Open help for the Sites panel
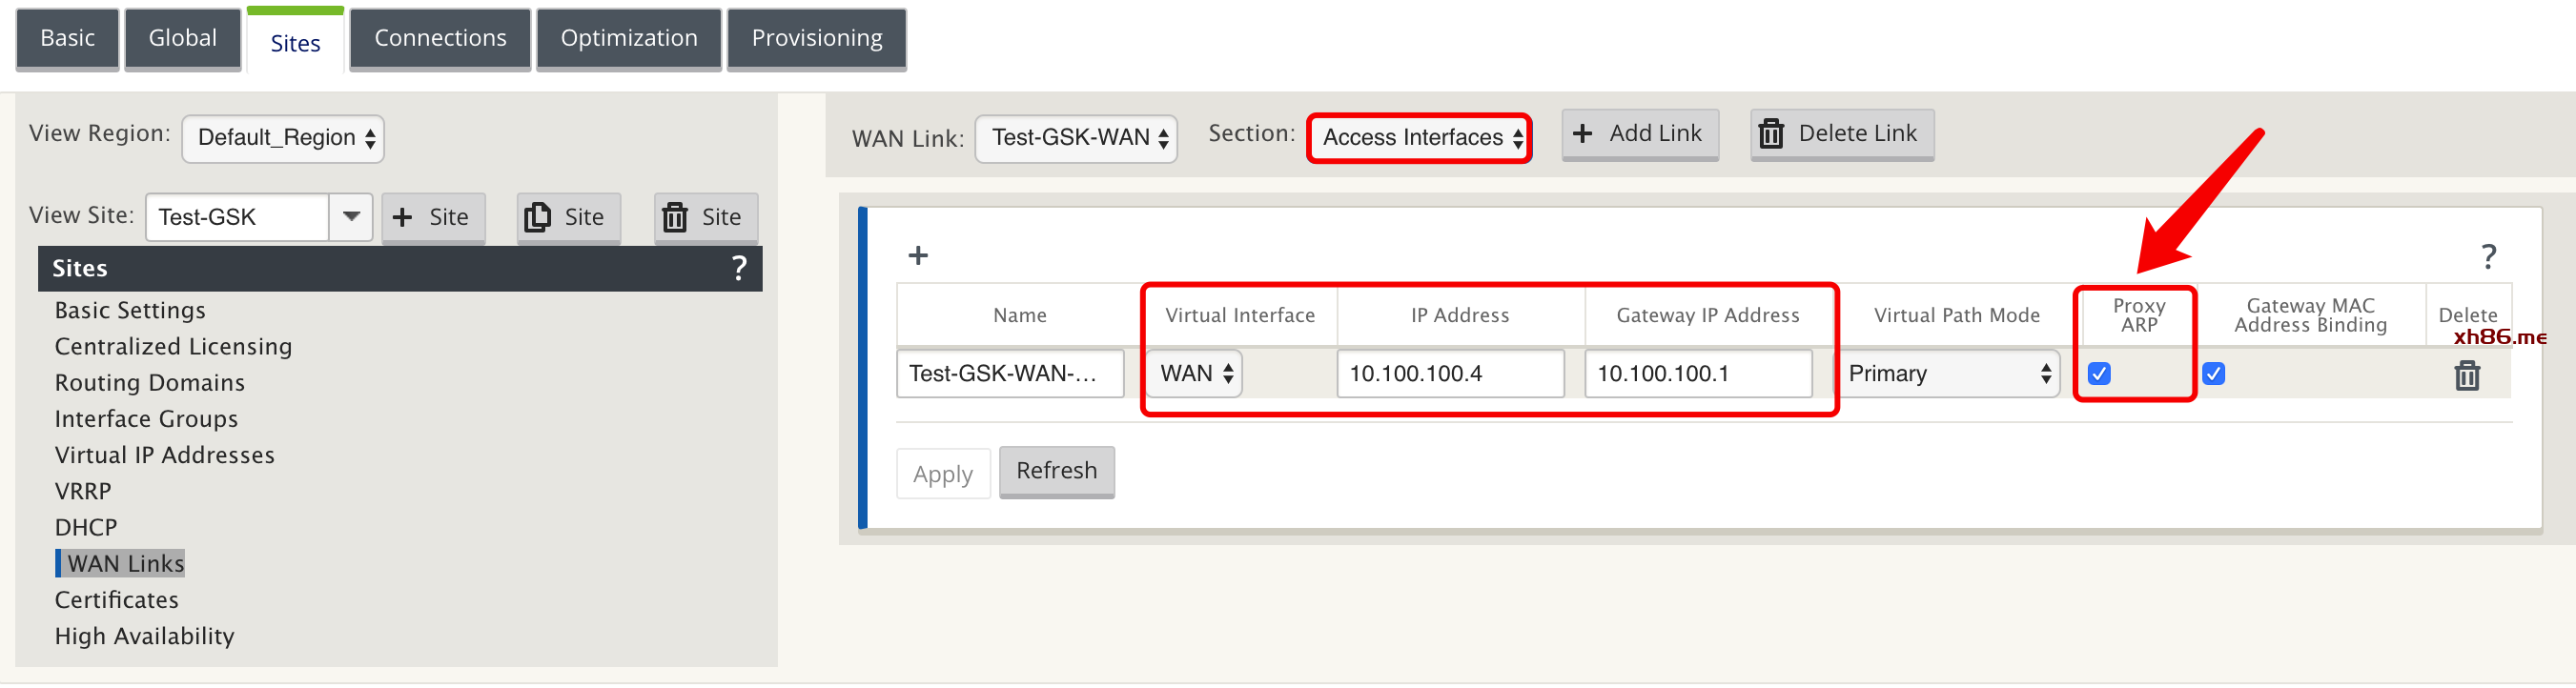The image size is (2576, 688). (739, 268)
